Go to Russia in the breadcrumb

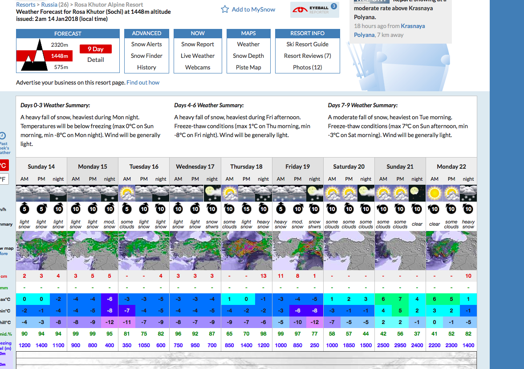click(49, 4)
